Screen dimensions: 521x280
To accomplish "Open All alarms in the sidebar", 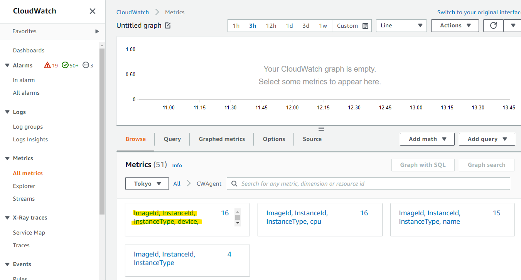I will tap(26, 93).
